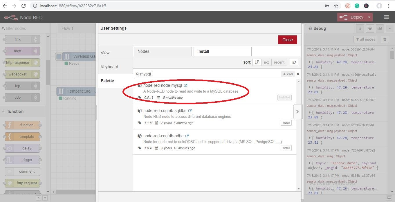Open the Chrome three-dot menu
This screenshot has width=395, height=202.
point(389,6)
